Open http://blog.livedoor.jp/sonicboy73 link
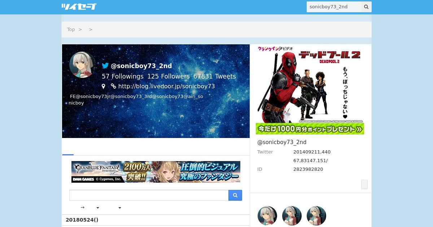Image resolution: width=433 pixels, height=227 pixels. tap(166, 86)
